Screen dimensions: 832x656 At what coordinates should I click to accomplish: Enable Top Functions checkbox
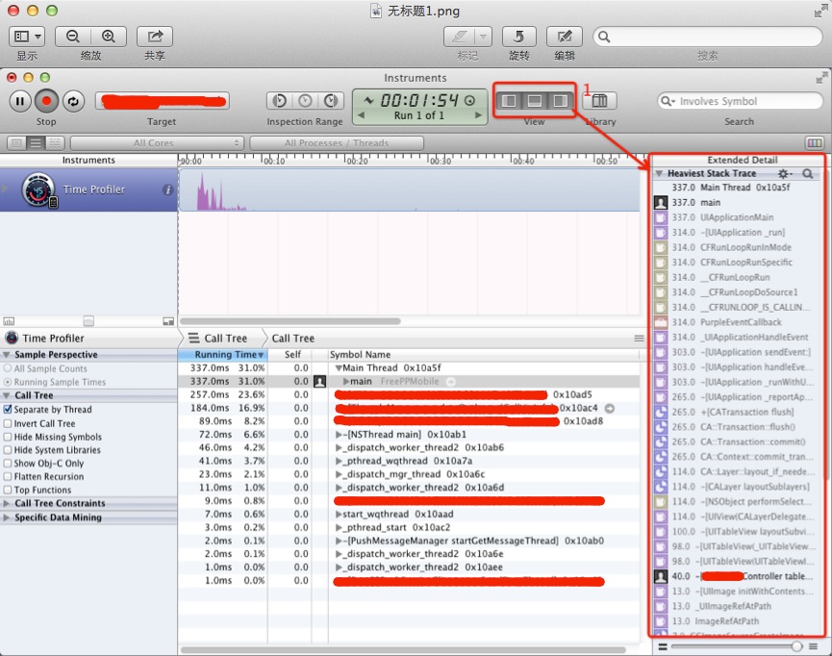(x=8, y=490)
